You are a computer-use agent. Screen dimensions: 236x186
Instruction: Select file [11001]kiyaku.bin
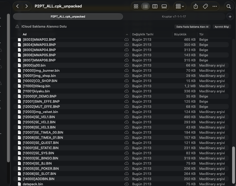(121, 91)
